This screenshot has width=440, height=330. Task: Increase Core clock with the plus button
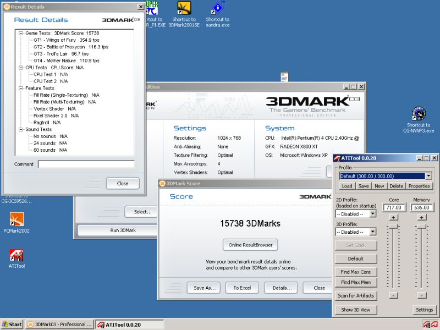point(393,217)
